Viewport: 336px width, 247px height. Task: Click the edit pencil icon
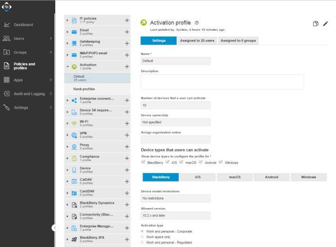[x=325, y=24]
